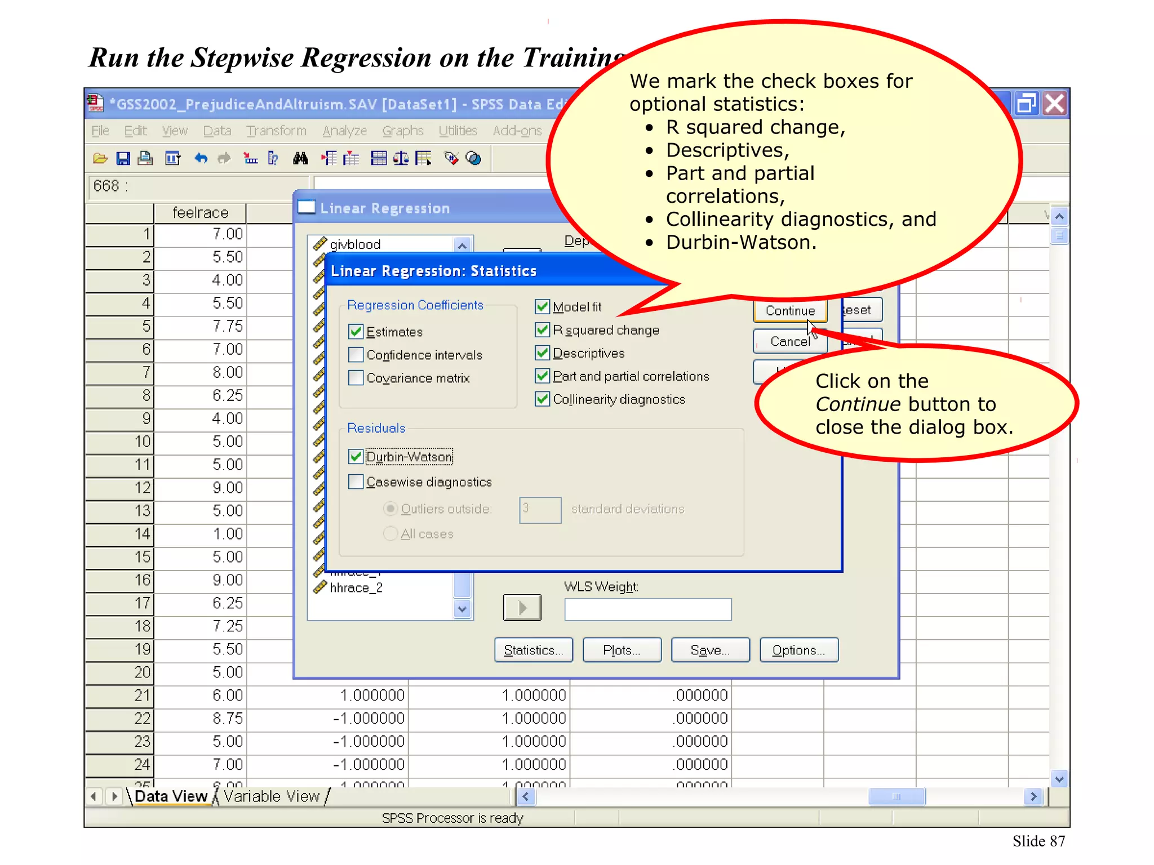The height and width of the screenshot is (865, 1154).
Task: Click the Variables info icon
Action: click(273, 159)
